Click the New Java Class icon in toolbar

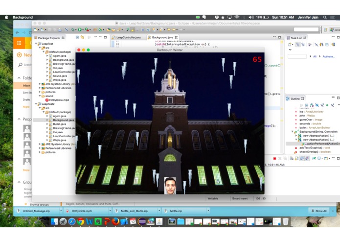pyautogui.click(x=100, y=29)
